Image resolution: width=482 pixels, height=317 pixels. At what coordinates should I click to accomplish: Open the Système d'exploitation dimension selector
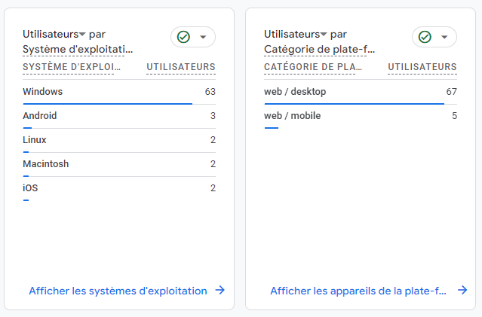click(78, 50)
